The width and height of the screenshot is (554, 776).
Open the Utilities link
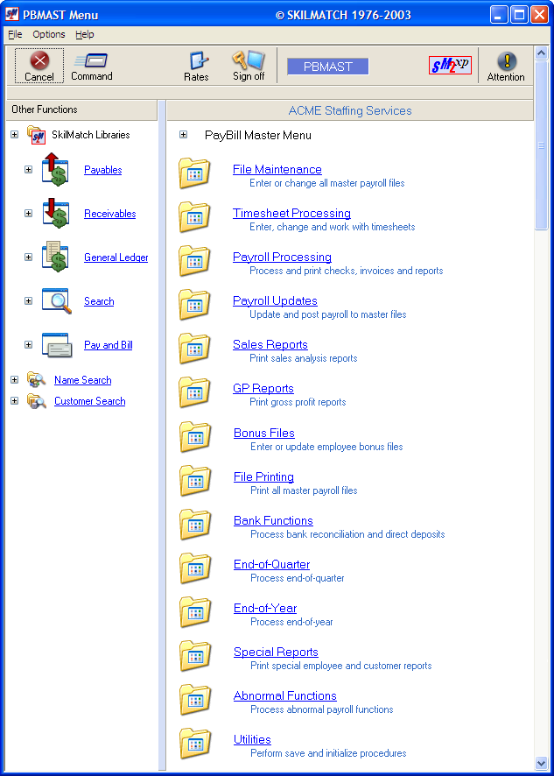tap(252, 739)
